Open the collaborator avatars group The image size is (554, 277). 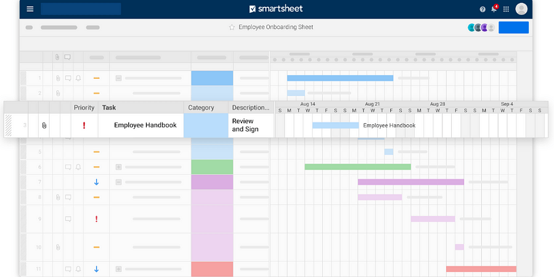(481, 28)
